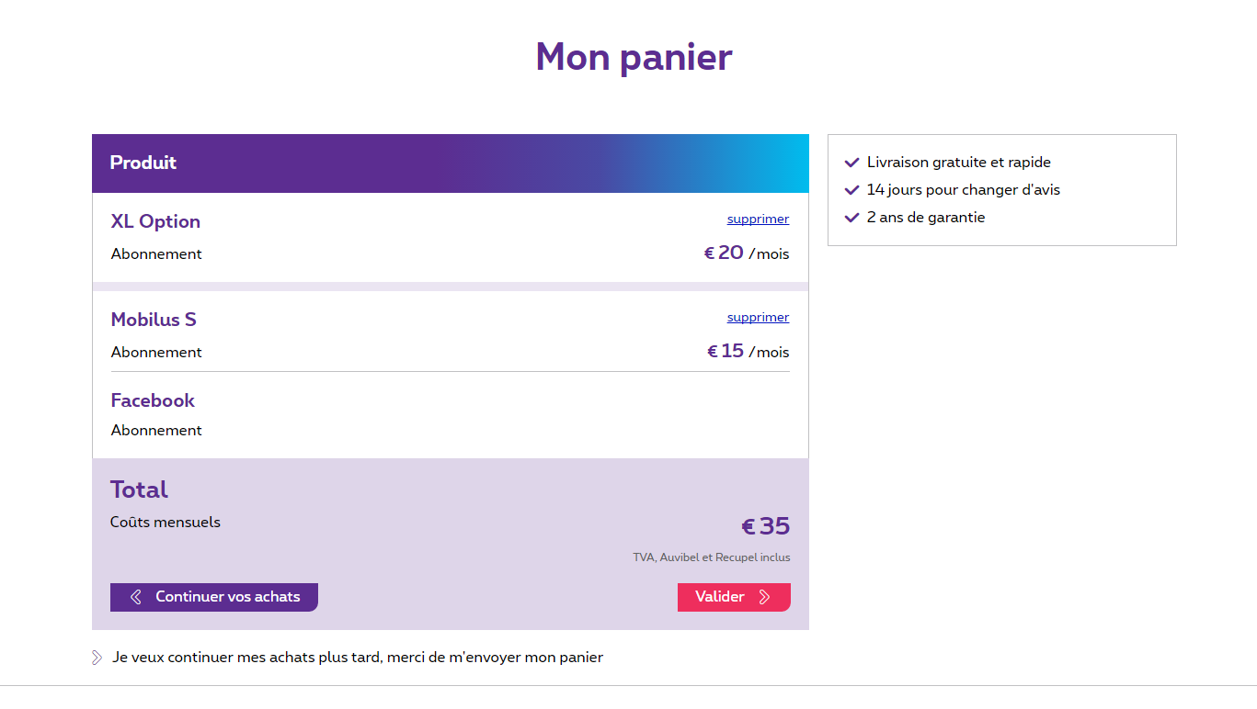Remove XL Option with its supprimer link

[758, 219]
